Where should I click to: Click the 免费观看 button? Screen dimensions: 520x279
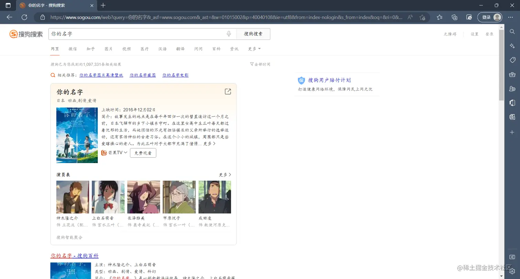(x=143, y=153)
